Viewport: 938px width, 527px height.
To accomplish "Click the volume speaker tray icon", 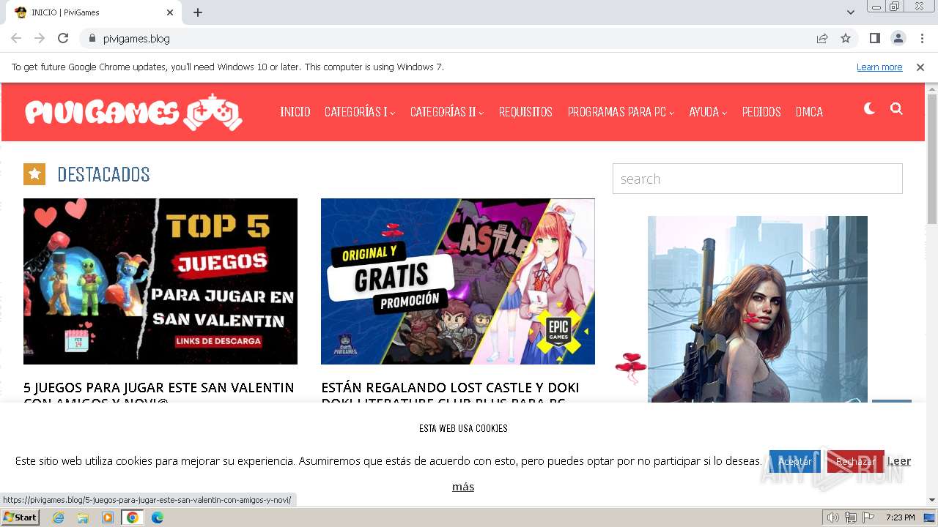I will point(832,517).
